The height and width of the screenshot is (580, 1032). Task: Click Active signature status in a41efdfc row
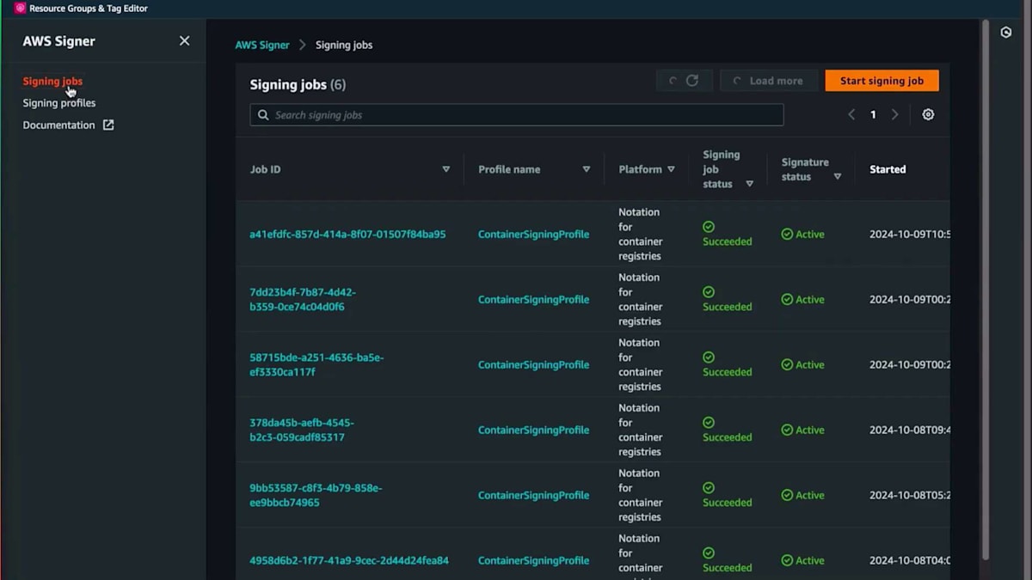click(802, 235)
